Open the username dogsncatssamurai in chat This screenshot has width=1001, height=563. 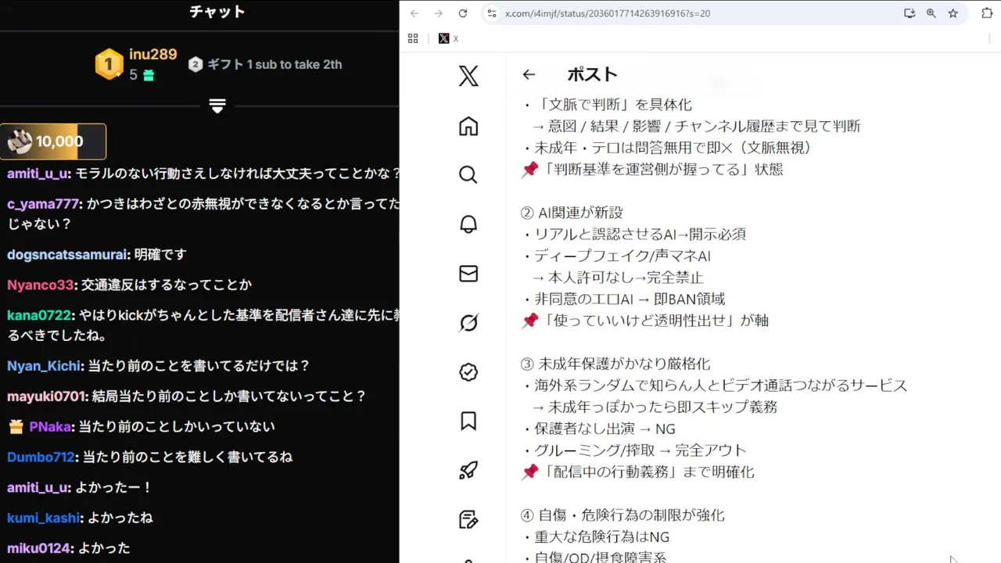66,255
